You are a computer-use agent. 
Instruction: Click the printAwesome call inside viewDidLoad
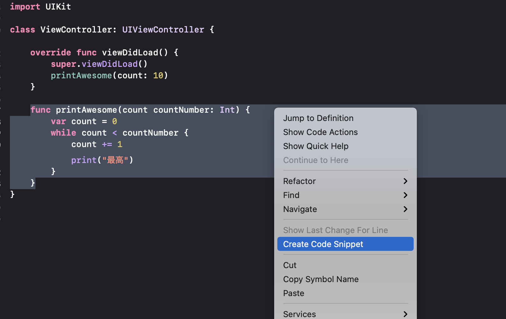point(82,75)
